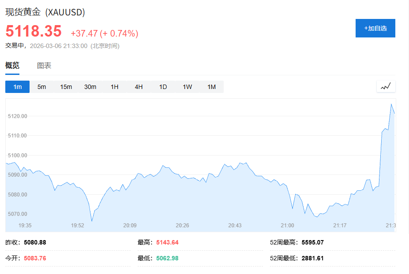Select the 5m interval

[41, 87]
